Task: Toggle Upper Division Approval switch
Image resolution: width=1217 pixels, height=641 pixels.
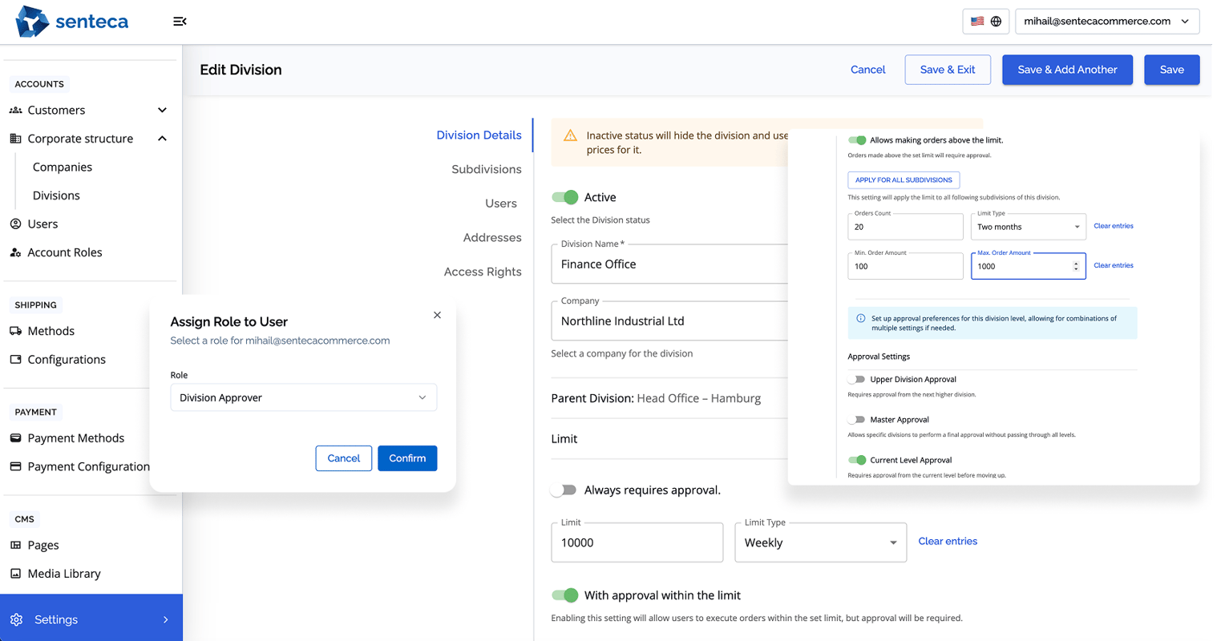Action: [x=857, y=379]
